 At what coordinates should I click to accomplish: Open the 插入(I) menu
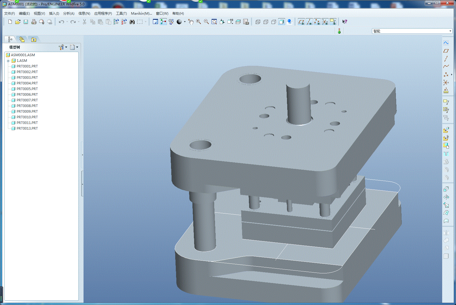point(54,13)
